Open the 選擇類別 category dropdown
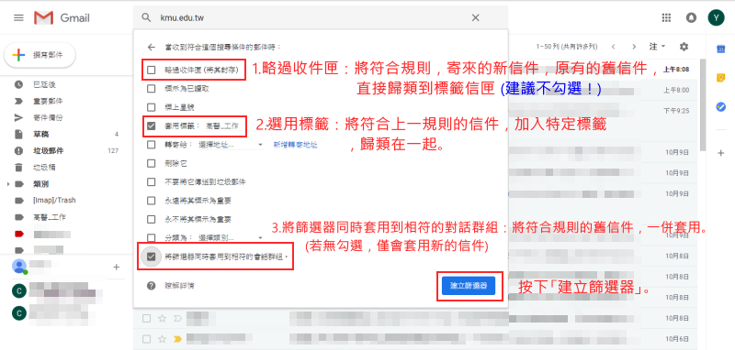735x350 pixels. (x=232, y=238)
